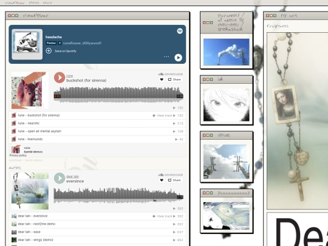Viewport: 328px width, 246px height.
Task: Click the deer artwork of the bambi demos player
Action: [30, 91]
